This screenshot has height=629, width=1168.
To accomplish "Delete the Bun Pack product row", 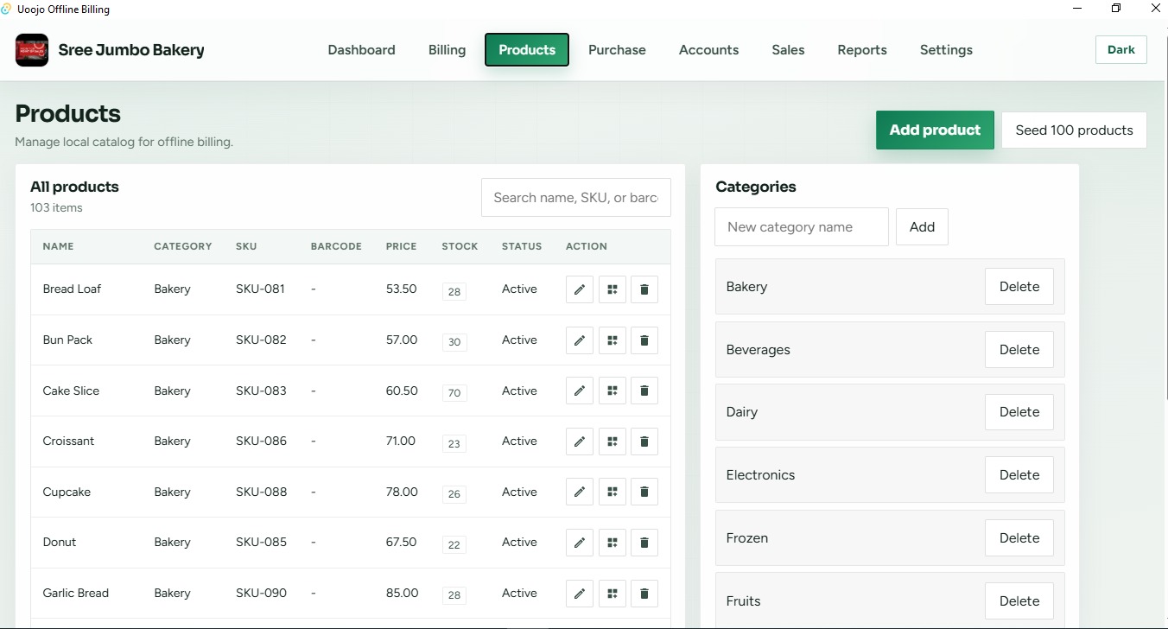I will point(644,340).
